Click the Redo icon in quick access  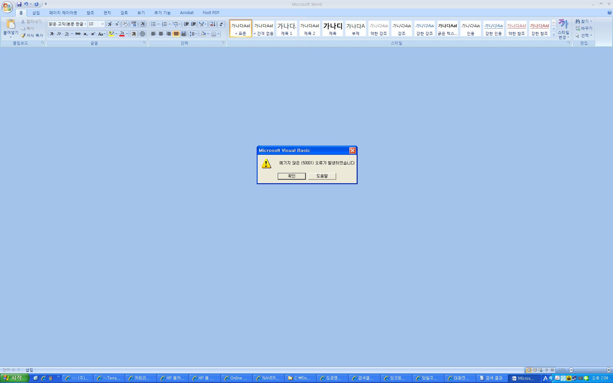coord(36,4)
